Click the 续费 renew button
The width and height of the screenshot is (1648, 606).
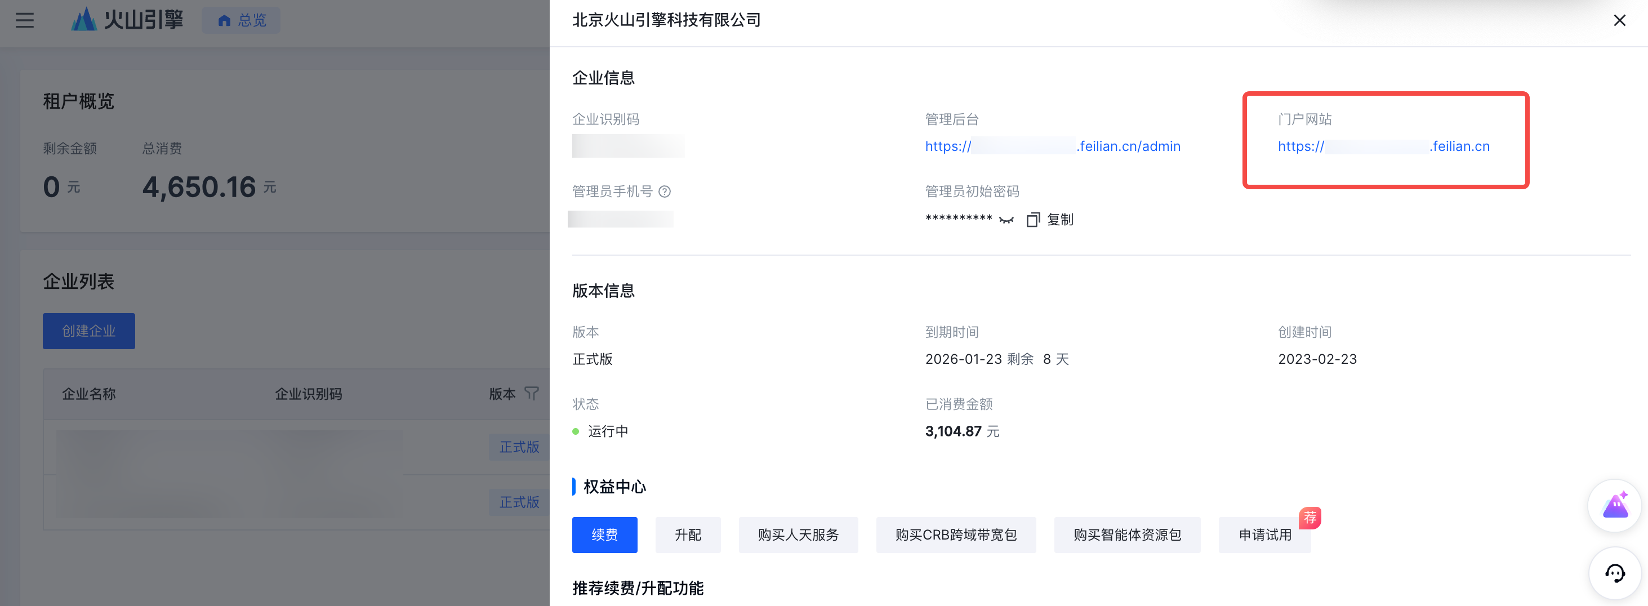(x=604, y=534)
